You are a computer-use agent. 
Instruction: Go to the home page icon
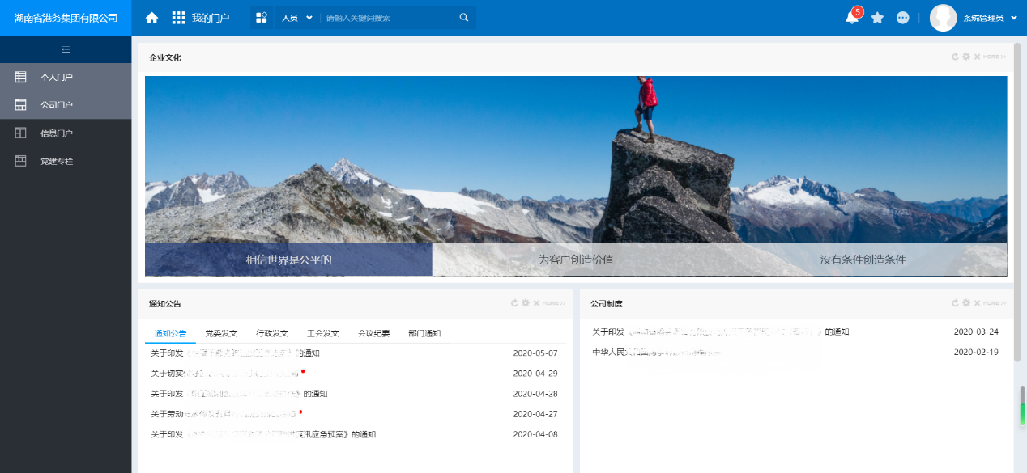point(151,18)
